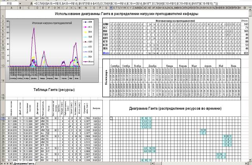Viewport: 252px width, 165px height.
Task: Click the horizontal scrollbar thumb
Action: click(x=158, y=163)
